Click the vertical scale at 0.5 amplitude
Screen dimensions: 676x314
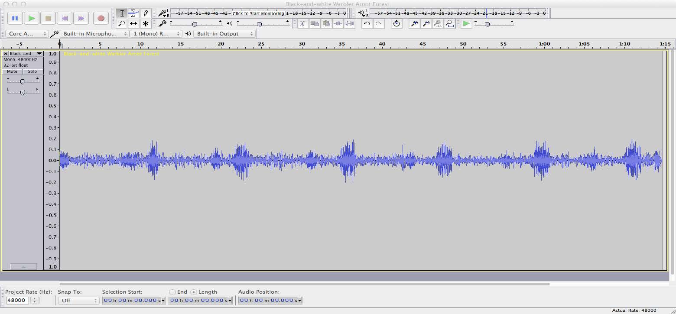[x=53, y=106]
